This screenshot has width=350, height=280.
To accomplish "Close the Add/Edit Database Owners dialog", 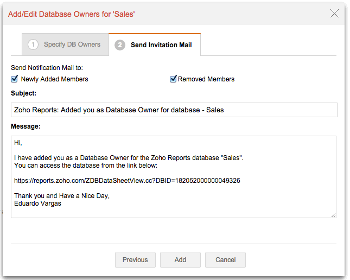I will [334, 14].
